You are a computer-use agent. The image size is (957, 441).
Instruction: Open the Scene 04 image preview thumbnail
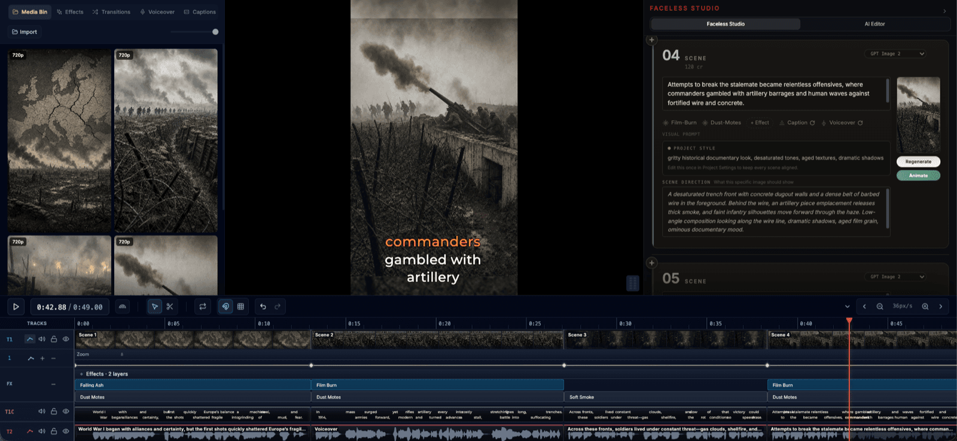[918, 115]
